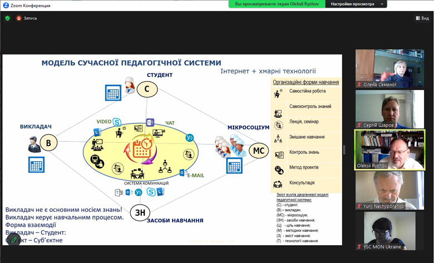Open Настройки просмотра dropdown
The image size is (434, 263).
click(356, 4)
